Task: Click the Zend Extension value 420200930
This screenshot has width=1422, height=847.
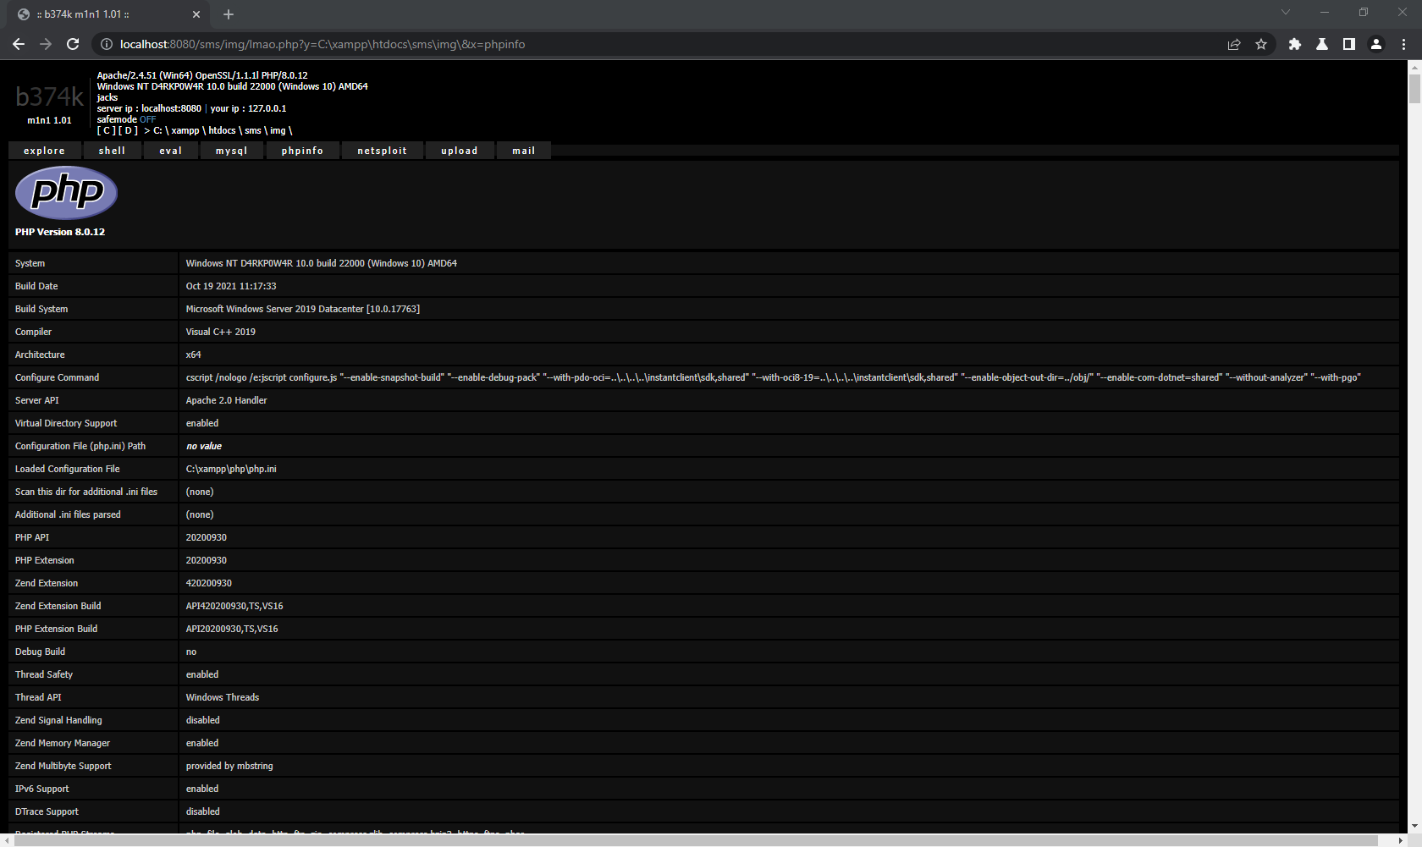Action: pyautogui.click(x=209, y=583)
